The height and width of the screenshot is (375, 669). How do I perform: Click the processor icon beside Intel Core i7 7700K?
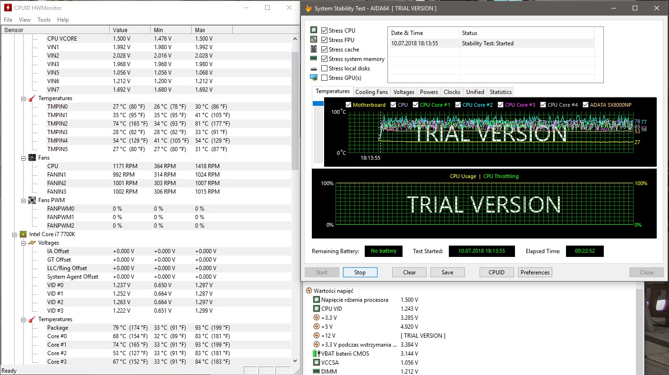pos(23,234)
